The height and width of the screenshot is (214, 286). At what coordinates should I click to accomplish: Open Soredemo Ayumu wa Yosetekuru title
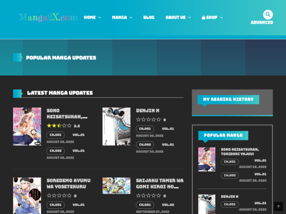(x=69, y=184)
